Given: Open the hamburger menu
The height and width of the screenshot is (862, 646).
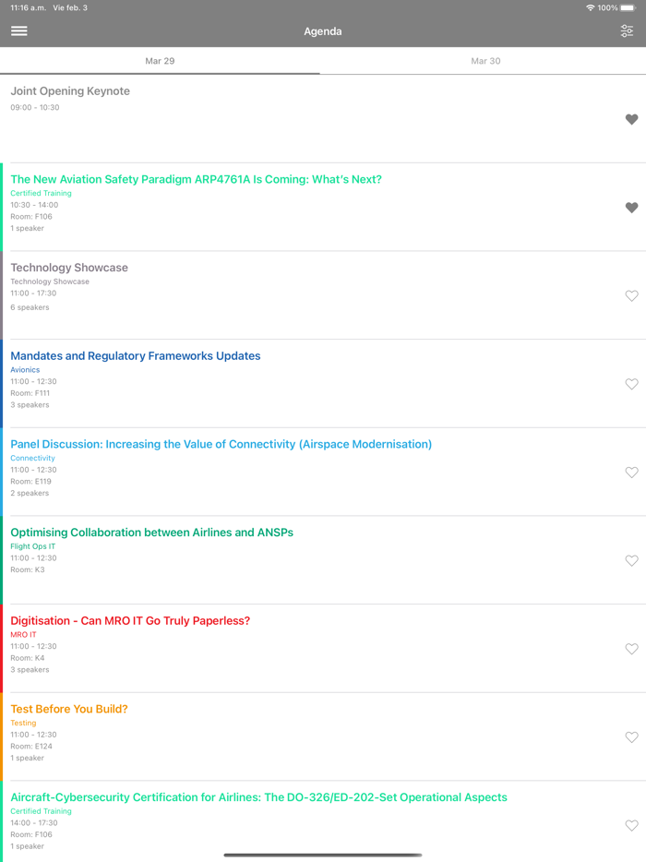Looking at the screenshot, I should 19,30.
